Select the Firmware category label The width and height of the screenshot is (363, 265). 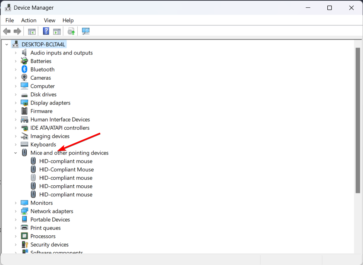(x=42, y=111)
